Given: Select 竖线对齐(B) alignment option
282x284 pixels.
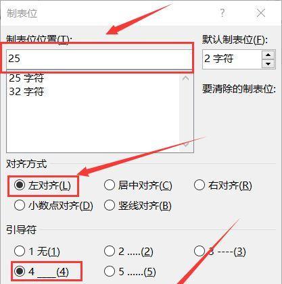Looking at the screenshot, I should click(x=137, y=206).
